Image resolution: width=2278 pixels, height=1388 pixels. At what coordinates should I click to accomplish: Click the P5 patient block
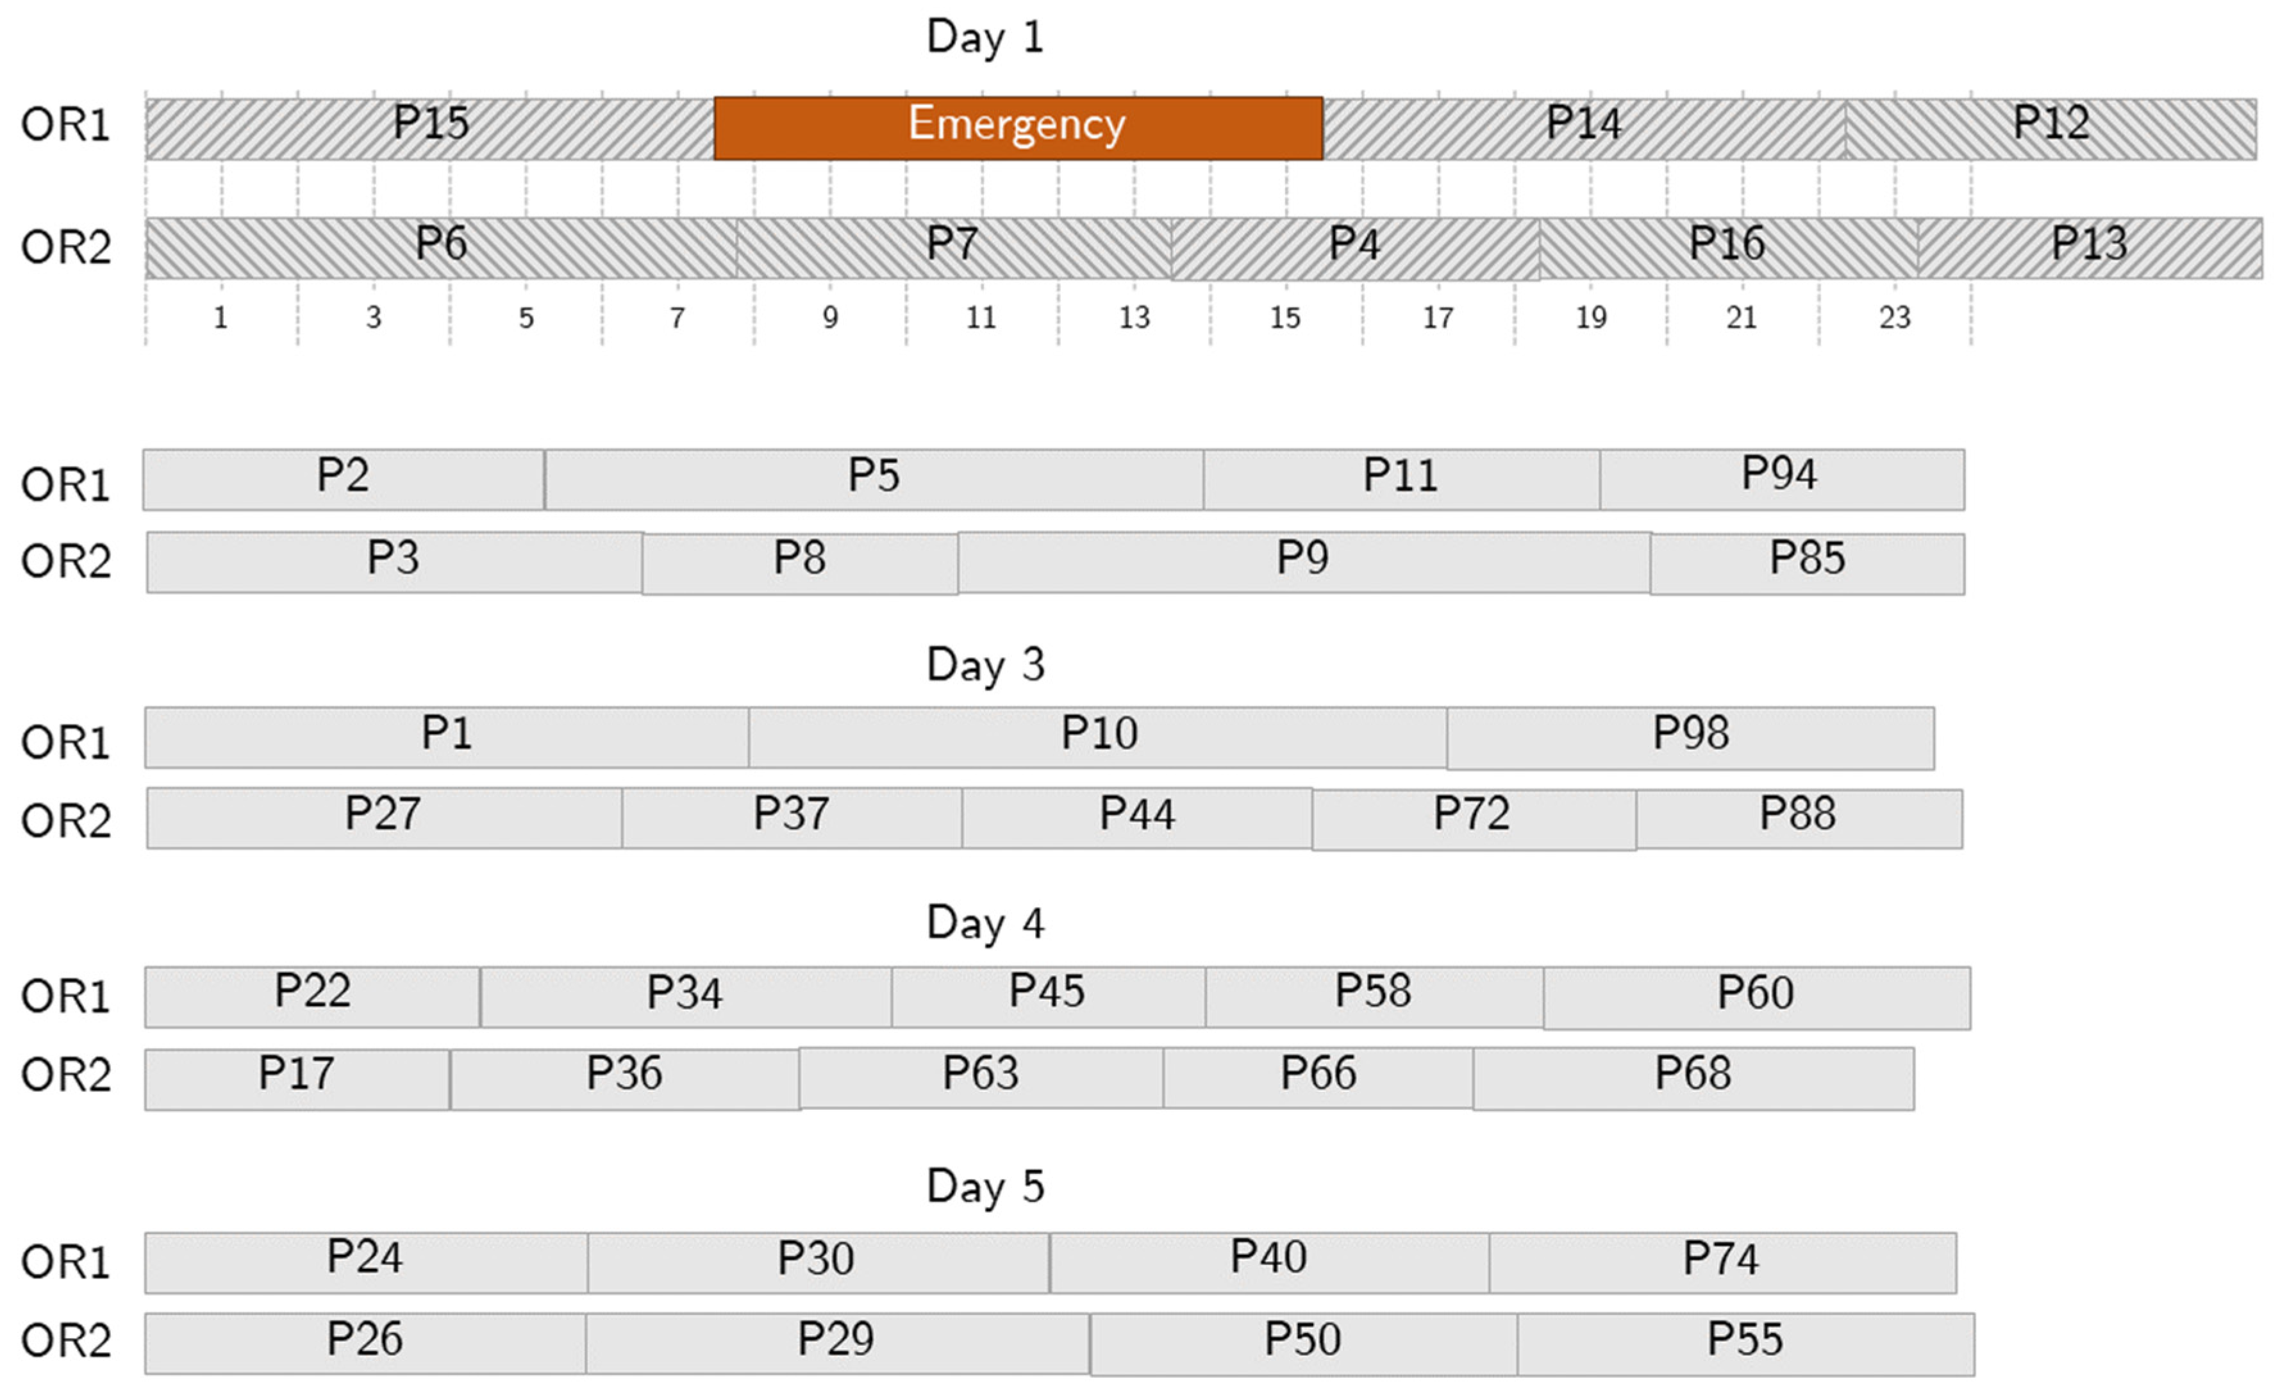pyautogui.click(x=874, y=479)
